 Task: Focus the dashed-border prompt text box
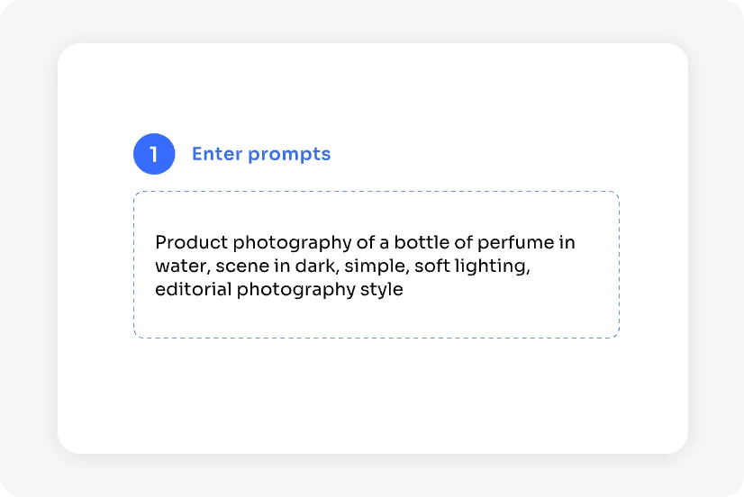click(376, 265)
